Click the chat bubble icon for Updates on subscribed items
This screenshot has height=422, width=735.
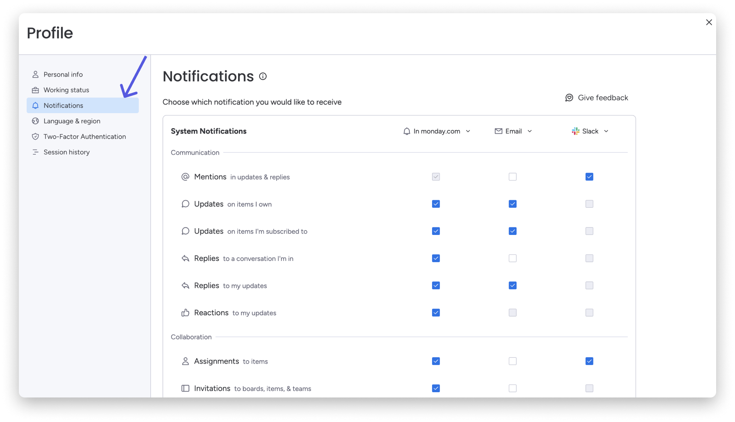(x=185, y=231)
